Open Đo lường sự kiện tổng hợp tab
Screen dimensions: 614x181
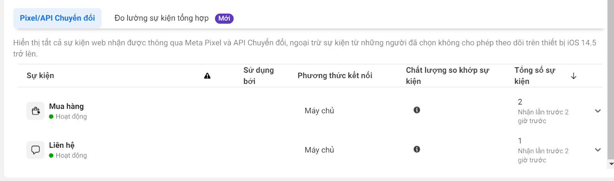coord(162,18)
